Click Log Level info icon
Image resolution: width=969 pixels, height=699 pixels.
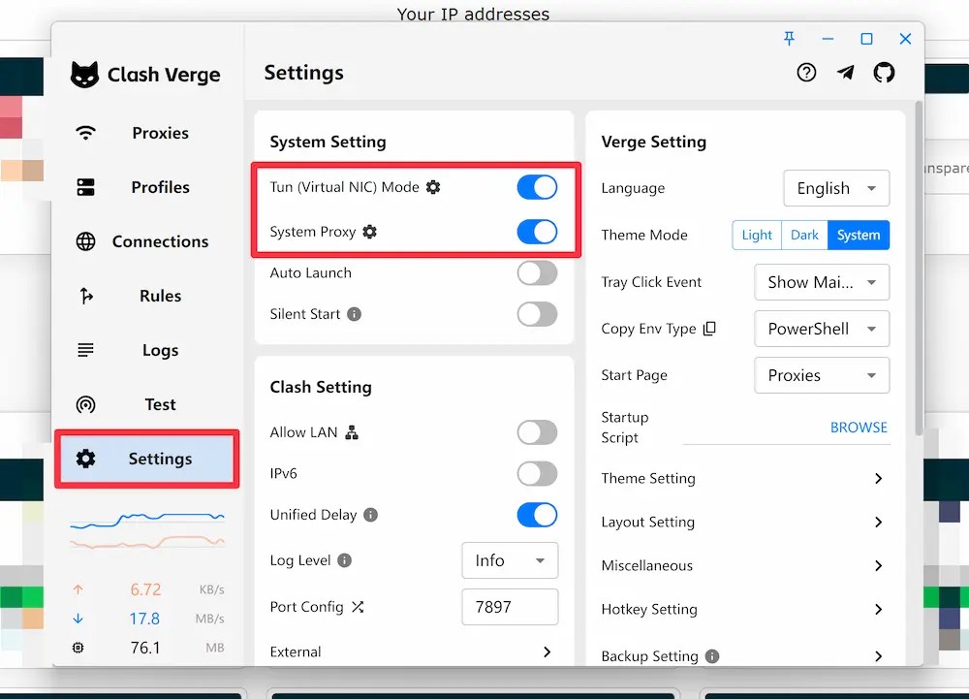click(345, 560)
